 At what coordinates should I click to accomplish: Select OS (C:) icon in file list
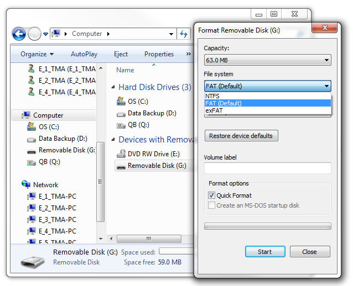121,102
